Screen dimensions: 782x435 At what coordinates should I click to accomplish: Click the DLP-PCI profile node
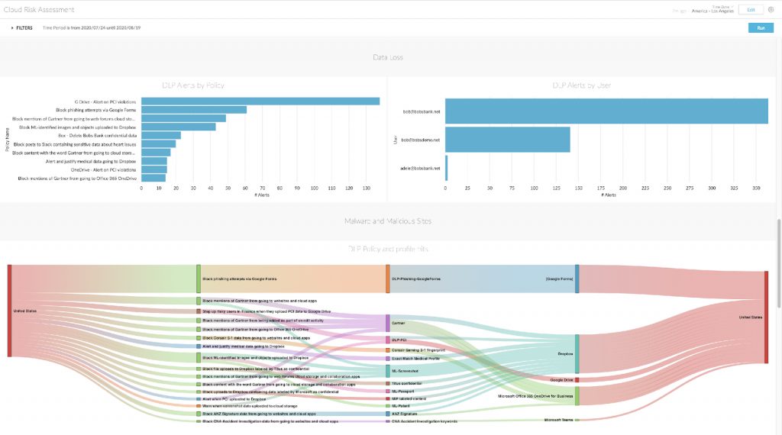coord(388,340)
